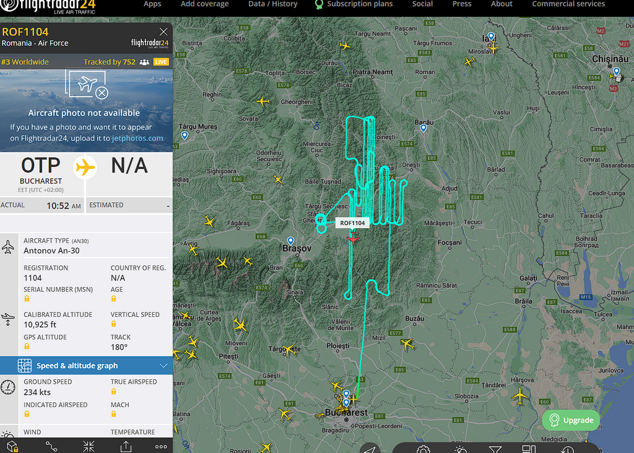Open the locked 3D view icon

pos(12,446)
